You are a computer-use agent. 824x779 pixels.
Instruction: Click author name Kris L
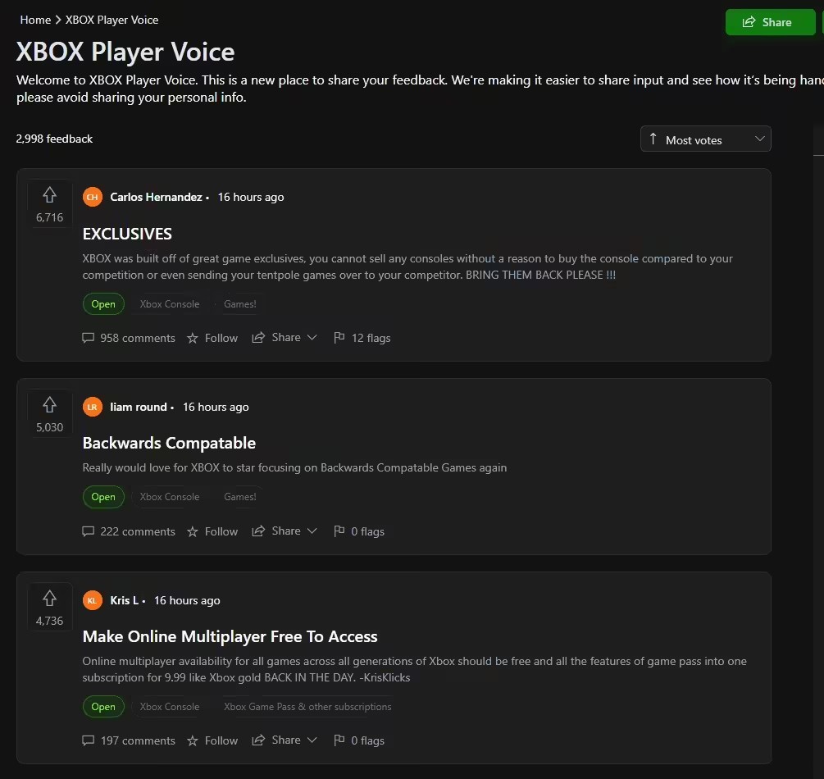pos(125,600)
